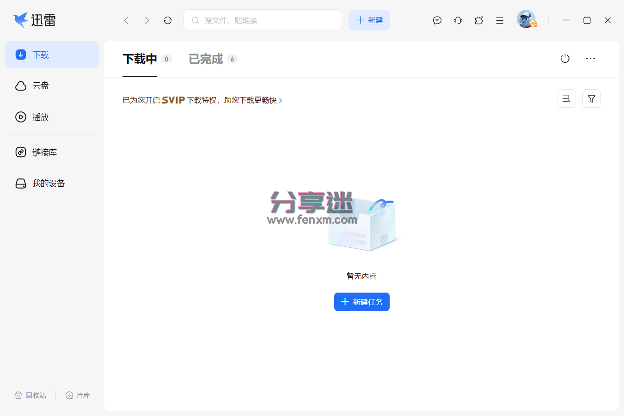The image size is (624, 416).
Task: Open the three-dot more options menu
Action: click(x=590, y=59)
